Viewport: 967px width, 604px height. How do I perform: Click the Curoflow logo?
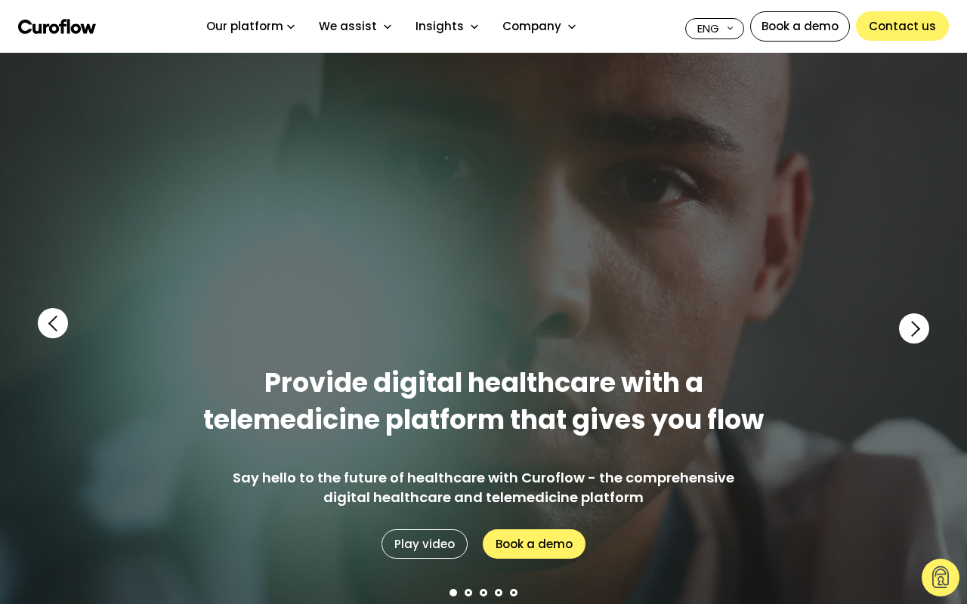point(57,26)
